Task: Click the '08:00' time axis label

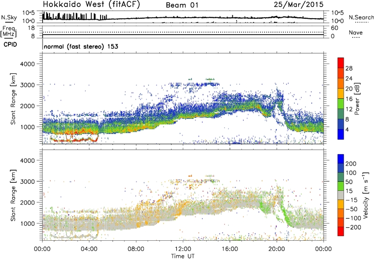Action: (136, 249)
